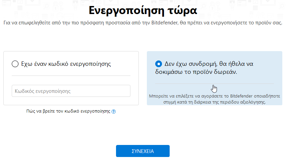Select the 'Δεν έχω συνδρομή' free trial radio
Viewport: 286px width, 163px height.
pos(159,64)
